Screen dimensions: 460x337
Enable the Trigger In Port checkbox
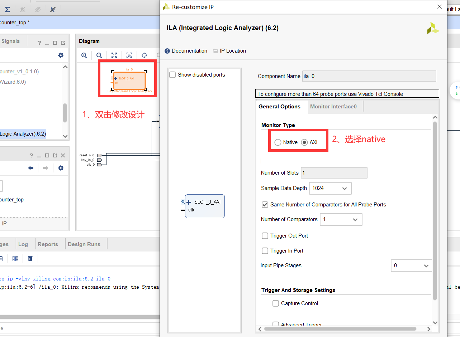(265, 251)
